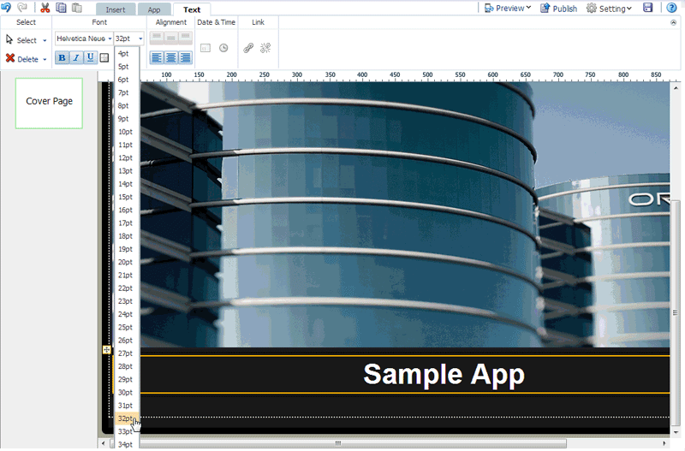Screen dimensions: 685x451
Task: Choose 24pt from the font size list
Action: coord(125,314)
